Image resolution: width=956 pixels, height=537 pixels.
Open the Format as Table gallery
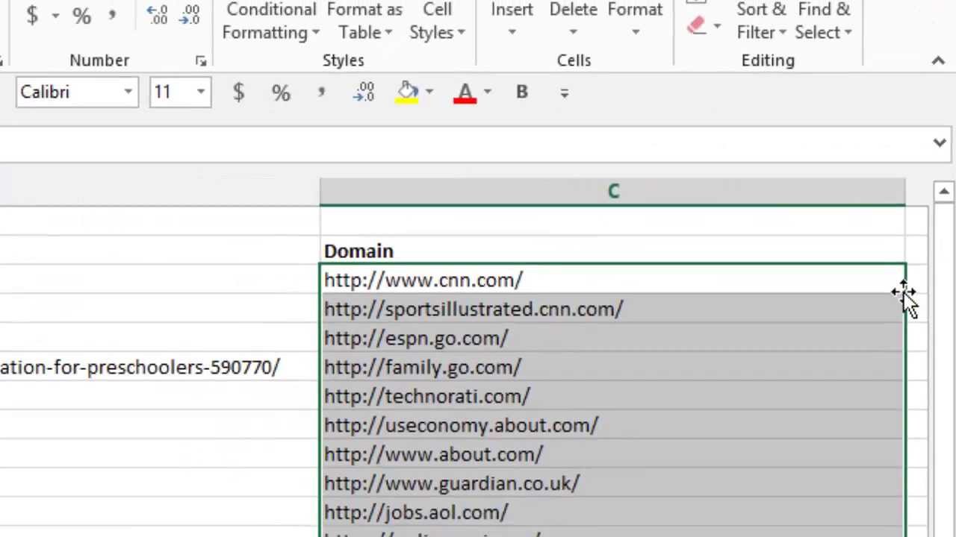(364, 21)
